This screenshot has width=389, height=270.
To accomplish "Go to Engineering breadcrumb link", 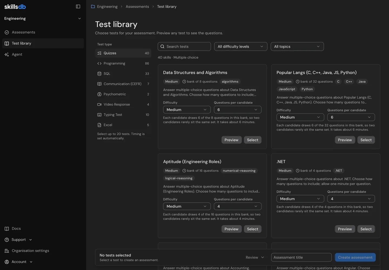I will point(107,6).
